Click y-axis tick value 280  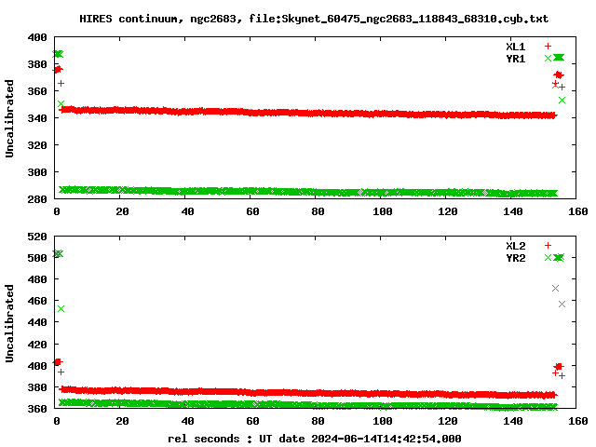coord(37,199)
